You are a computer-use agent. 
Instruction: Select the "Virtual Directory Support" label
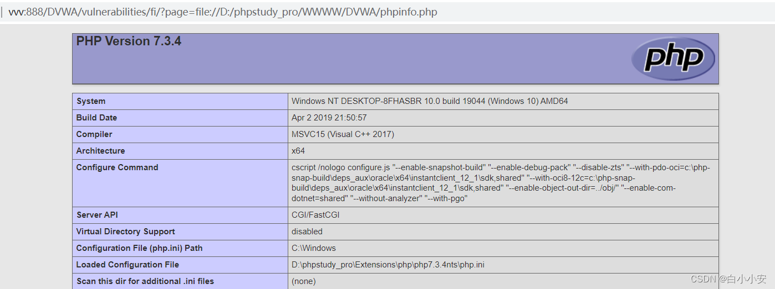pyautogui.click(x=125, y=232)
